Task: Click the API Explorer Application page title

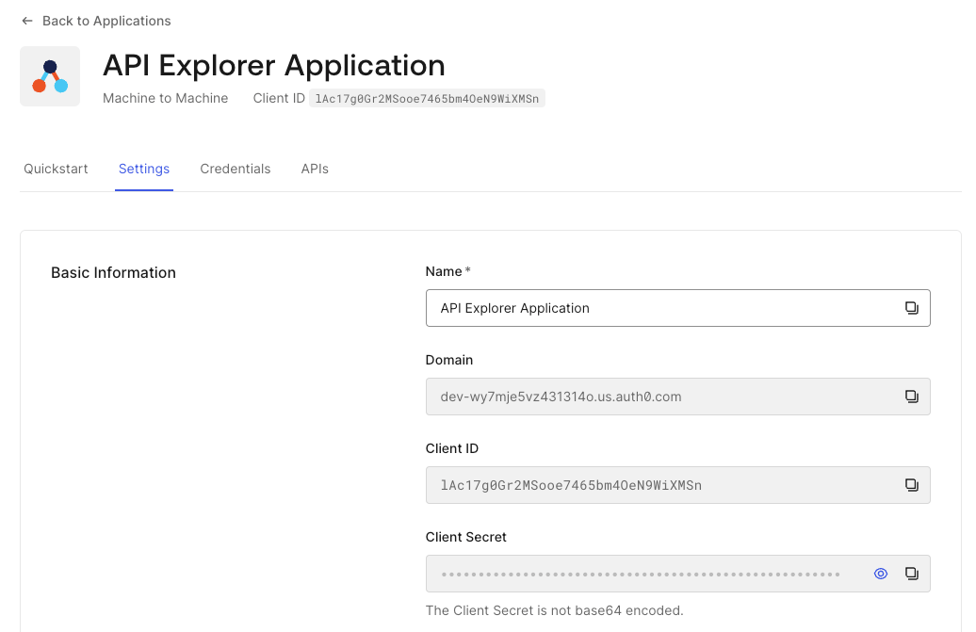Action: 274,65
